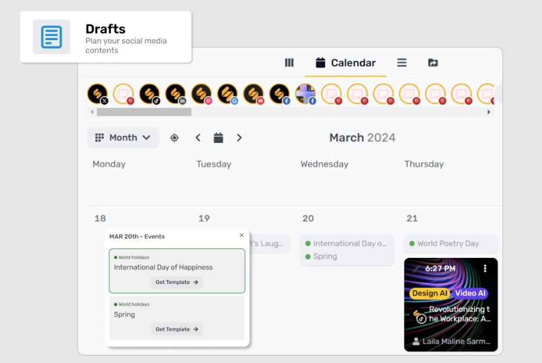The image size is (542, 363).
Task: Go to the next month
Action: (x=239, y=138)
